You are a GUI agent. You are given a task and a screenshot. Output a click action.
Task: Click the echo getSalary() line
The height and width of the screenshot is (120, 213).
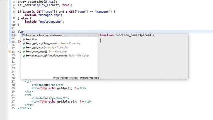click(x=61, y=101)
